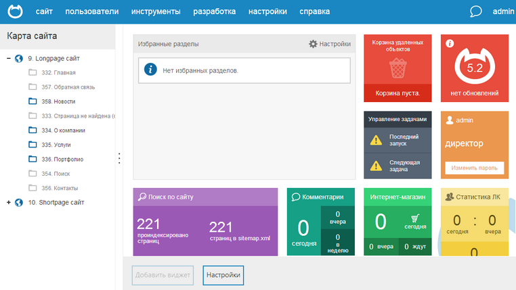Click folder icon next to 334. О компании
The image size is (516, 290).
(33, 130)
